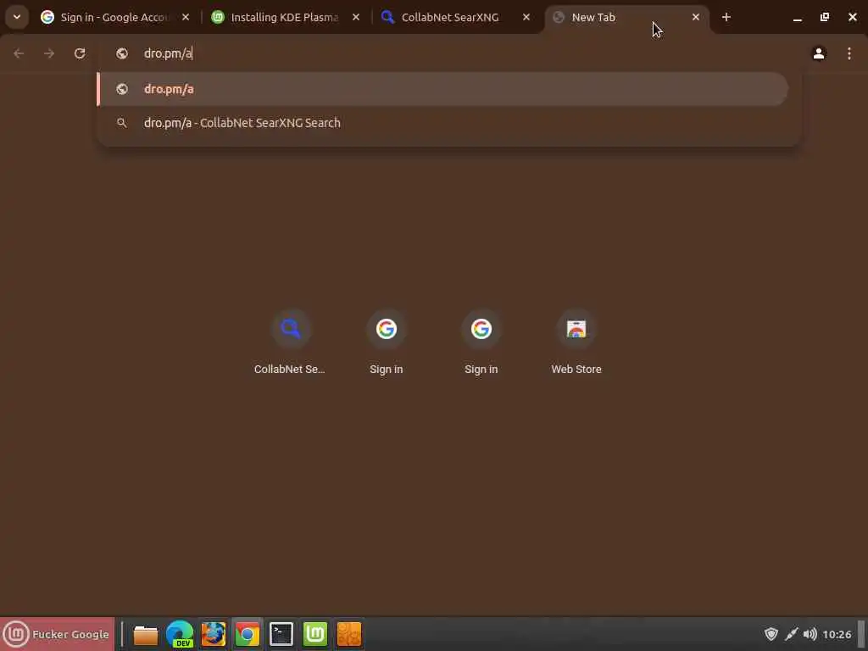The height and width of the screenshot is (651, 868).
Task: Open the first Sign in shortcut tile
Action: (386, 342)
